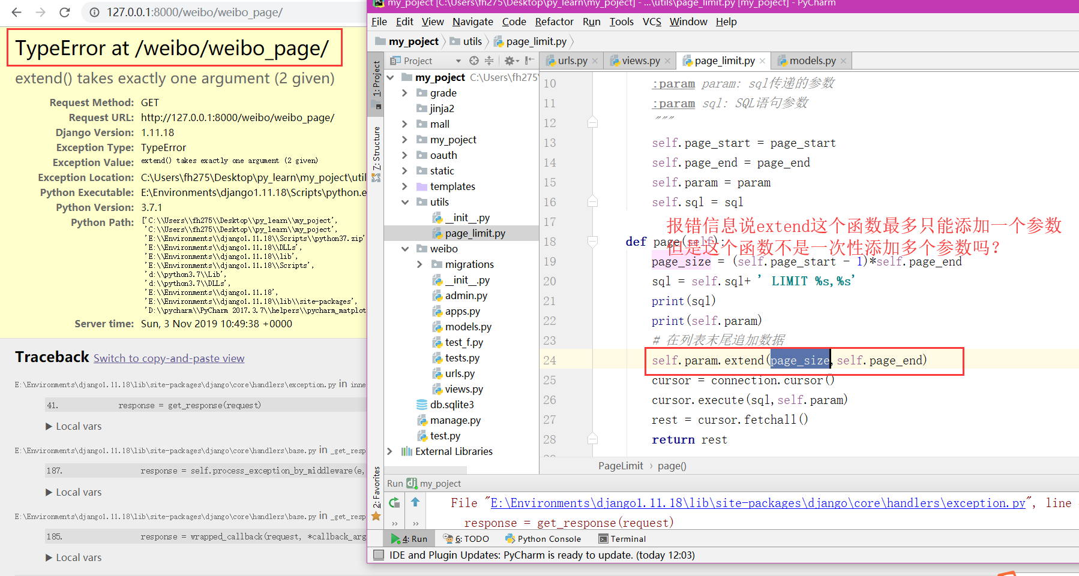Click the blue up arrow in Run panel
1079x576 pixels.
(415, 502)
